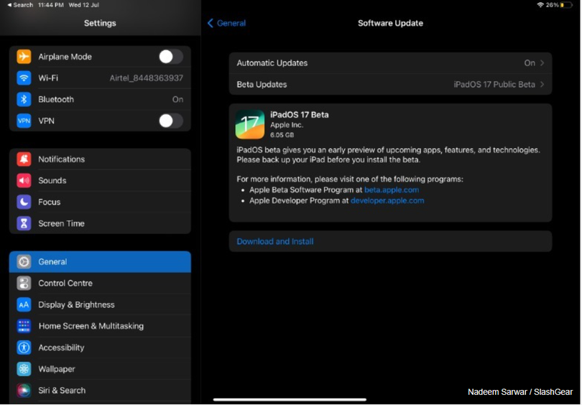Open the beta.apple.com link
The height and width of the screenshot is (405, 582).
click(x=392, y=190)
